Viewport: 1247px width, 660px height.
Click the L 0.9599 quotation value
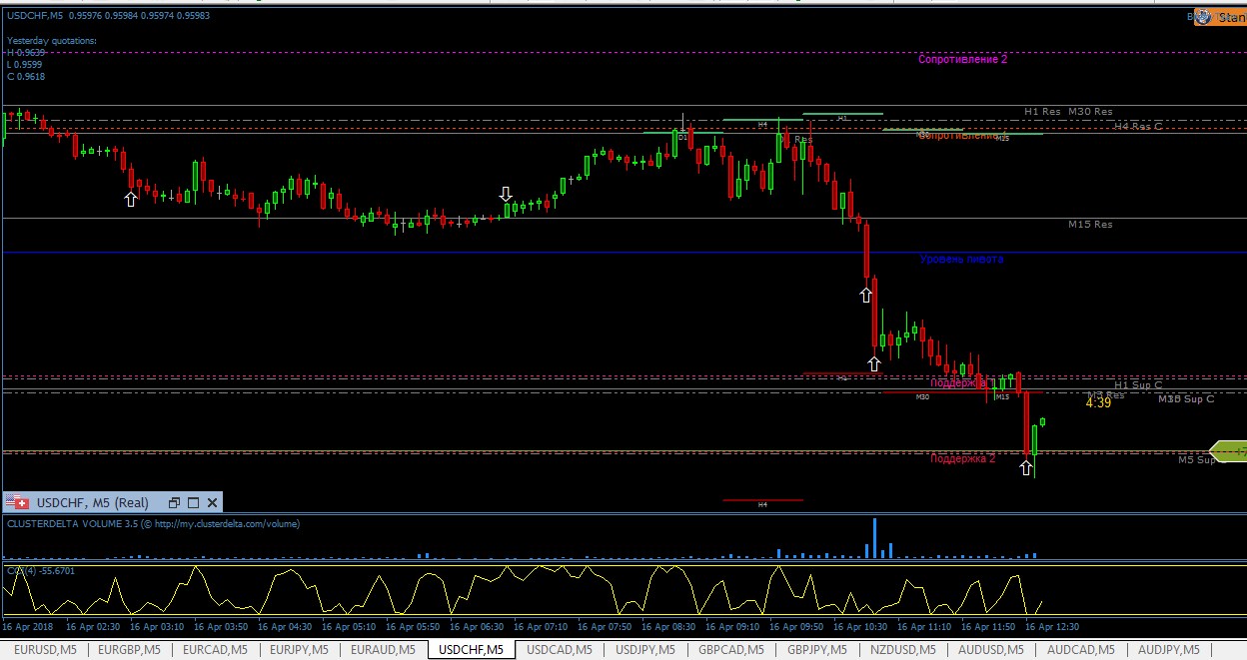coord(25,64)
